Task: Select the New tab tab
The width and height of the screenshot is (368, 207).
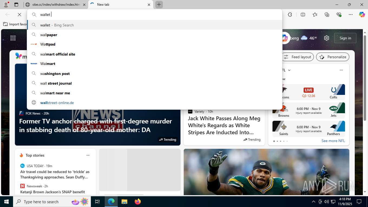Action: click(x=121, y=5)
